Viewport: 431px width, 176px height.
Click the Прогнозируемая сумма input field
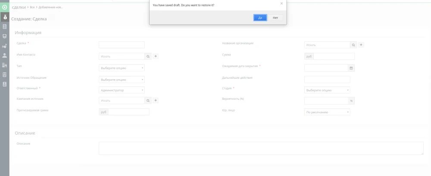coord(128,112)
